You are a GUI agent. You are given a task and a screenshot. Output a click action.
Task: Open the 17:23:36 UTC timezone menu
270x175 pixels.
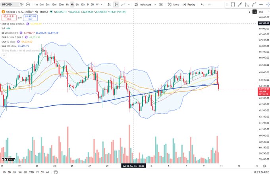(x=261, y=172)
